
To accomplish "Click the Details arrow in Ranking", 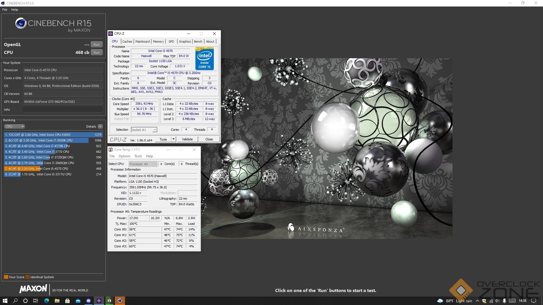I will coord(100,127).
